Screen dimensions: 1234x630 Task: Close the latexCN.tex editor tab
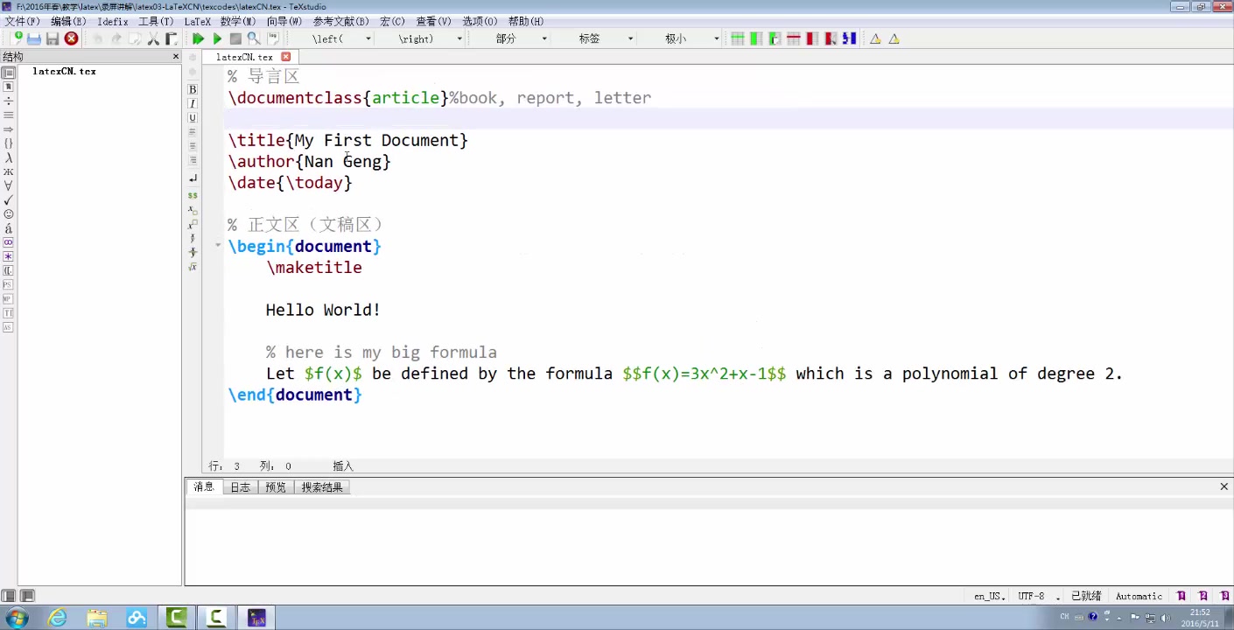[285, 57]
